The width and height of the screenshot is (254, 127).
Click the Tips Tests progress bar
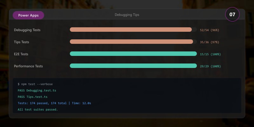pos(133,42)
